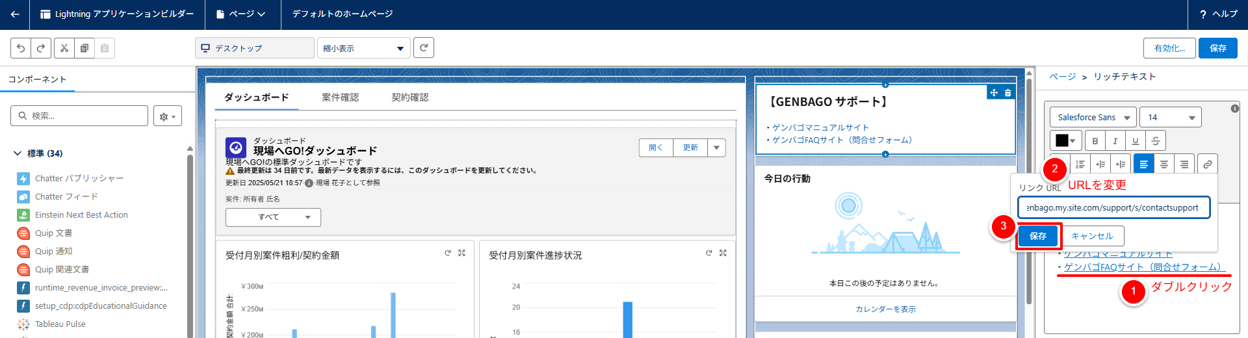Increase text indent

[1100, 164]
